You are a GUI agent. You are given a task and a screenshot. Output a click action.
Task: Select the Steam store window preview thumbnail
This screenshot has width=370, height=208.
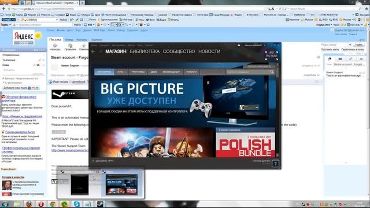pyautogui.click(x=121, y=185)
